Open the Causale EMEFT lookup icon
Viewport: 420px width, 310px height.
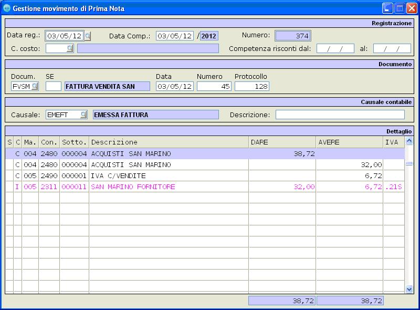coord(83,115)
